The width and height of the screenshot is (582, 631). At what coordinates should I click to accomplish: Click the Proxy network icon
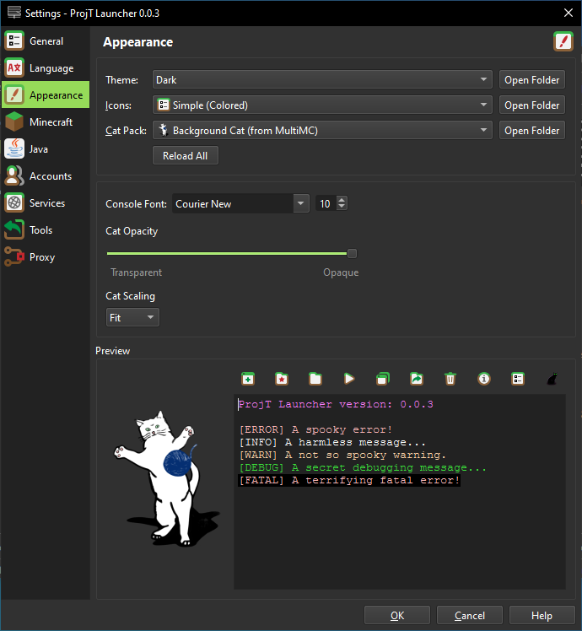pyautogui.click(x=14, y=256)
